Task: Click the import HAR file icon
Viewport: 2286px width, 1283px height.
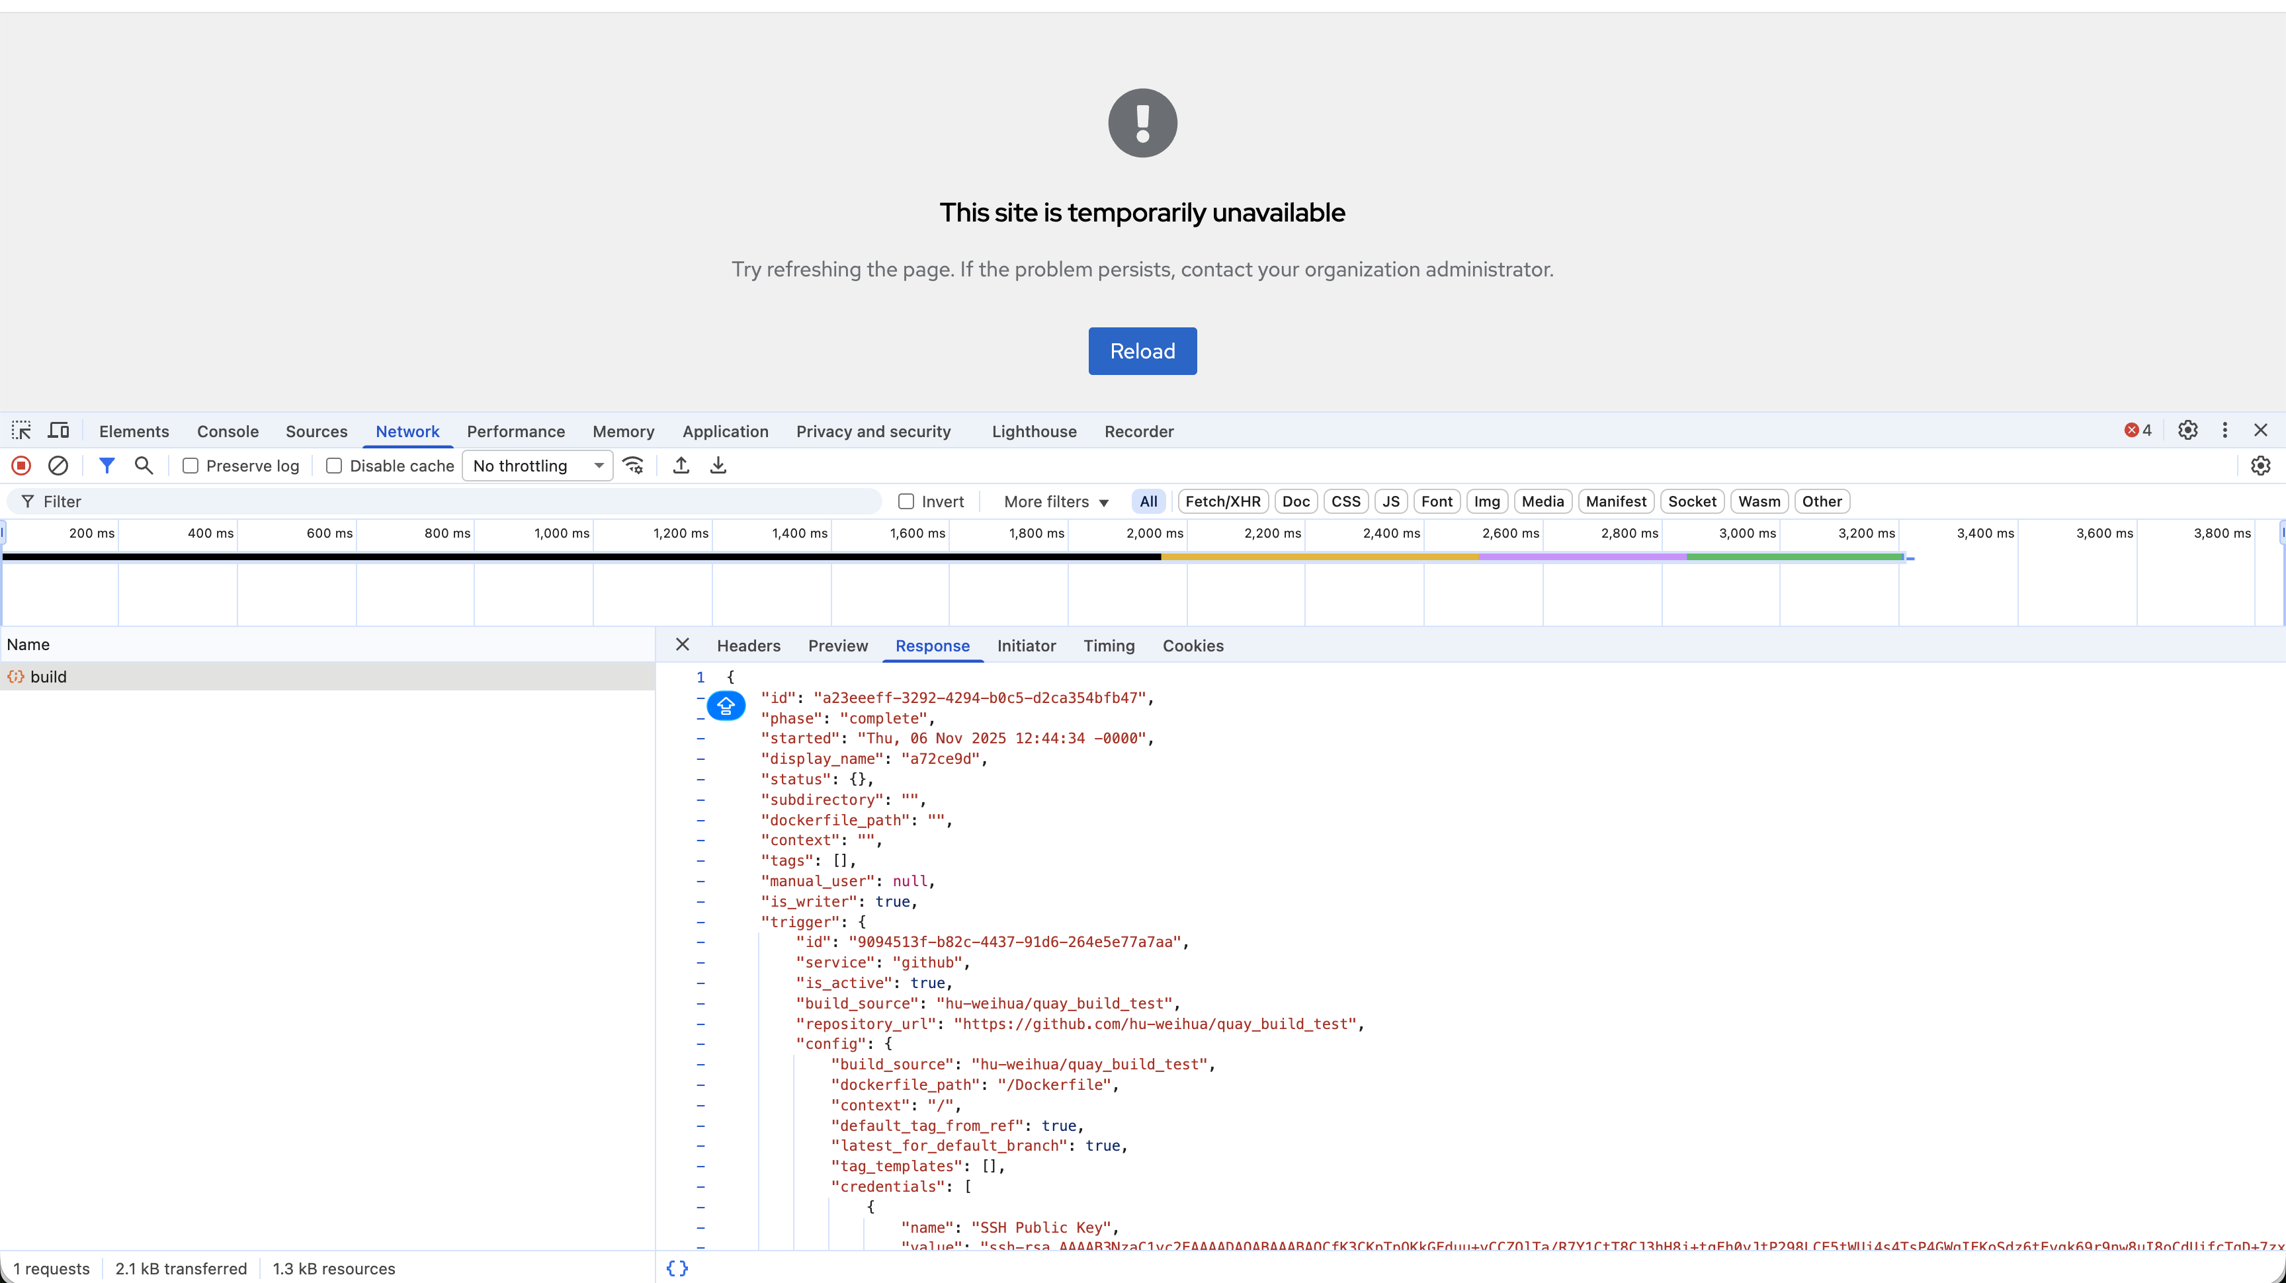Action: coord(681,466)
